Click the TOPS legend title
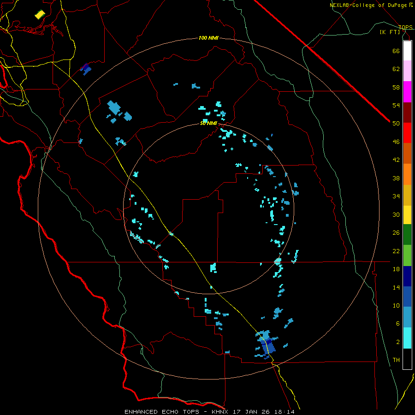Viewport: 415px width, 415px height. pyautogui.click(x=405, y=27)
